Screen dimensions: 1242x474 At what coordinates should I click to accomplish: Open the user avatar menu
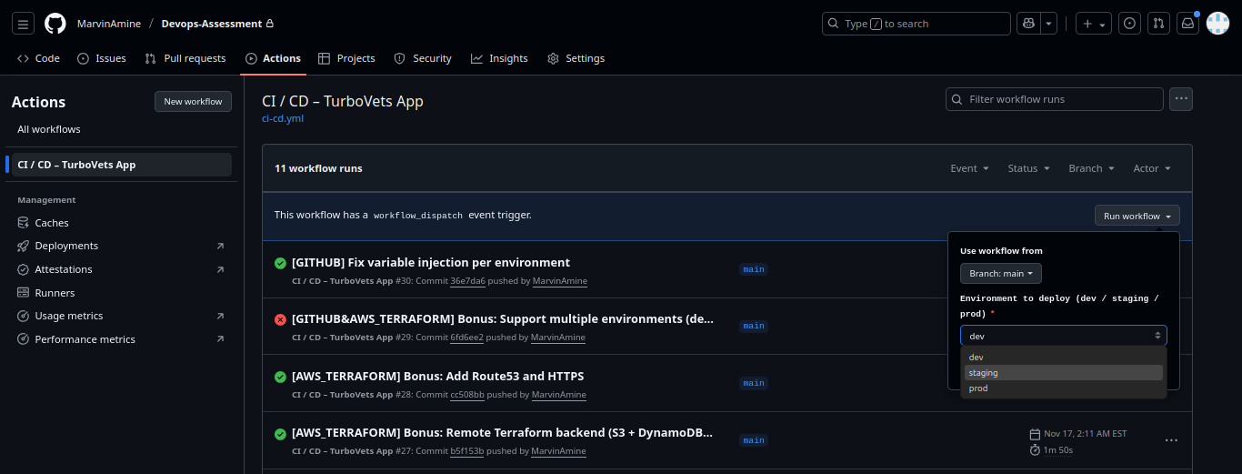click(x=1217, y=24)
